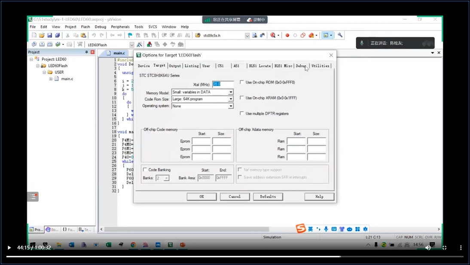Click the Undo arrow toolbar icon

click(94, 35)
